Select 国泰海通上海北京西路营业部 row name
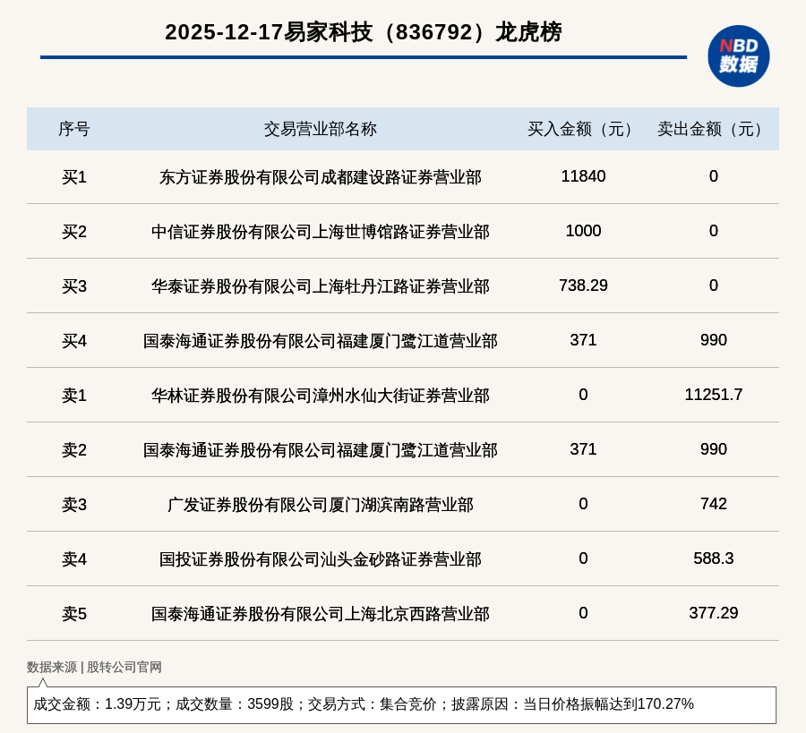Viewport: 806px width, 733px height. click(320, 614)
